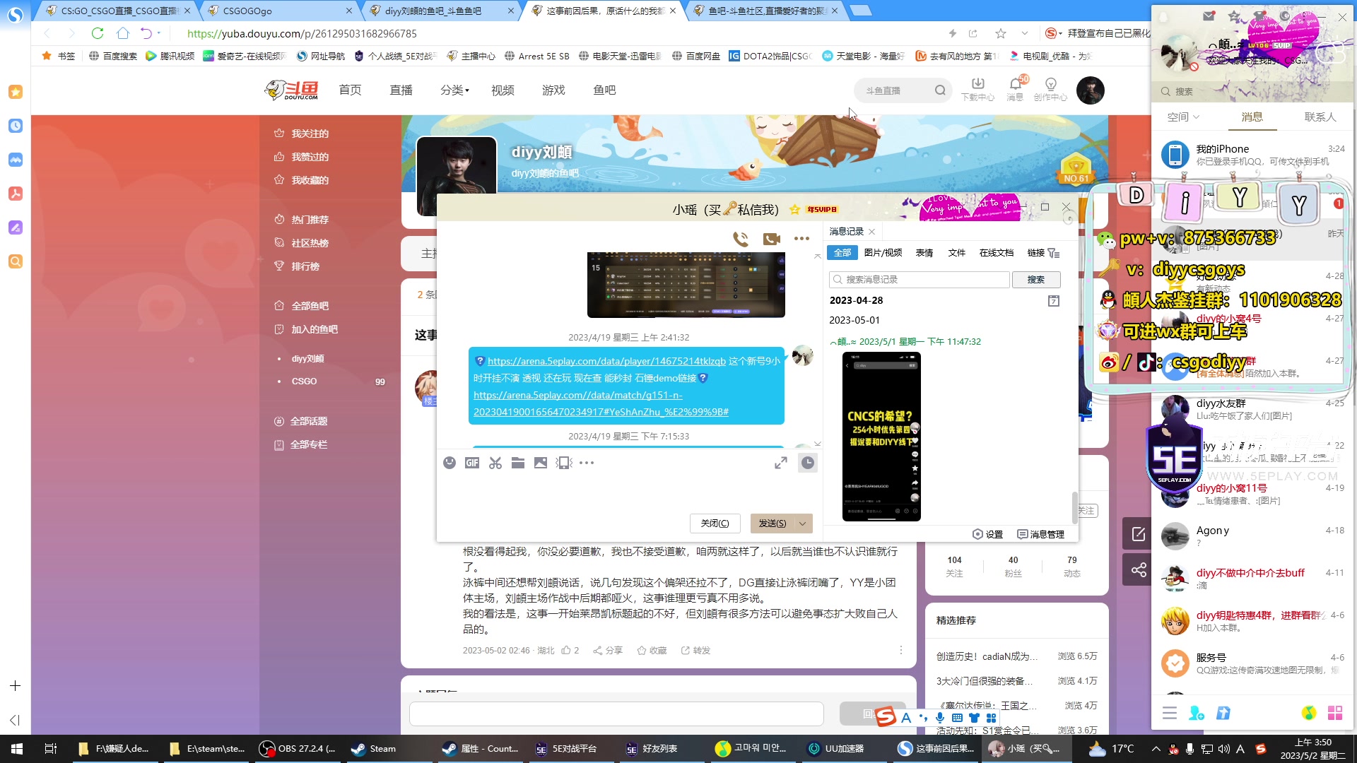Open Douyu 下载中心 icon
The height and width of the screenshot is (763, 1357).
[977, 89]
